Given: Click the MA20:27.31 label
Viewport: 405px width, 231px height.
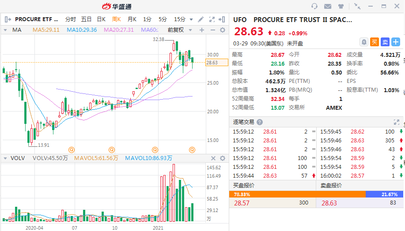Looking at the screenshot, I should point(119,30).
